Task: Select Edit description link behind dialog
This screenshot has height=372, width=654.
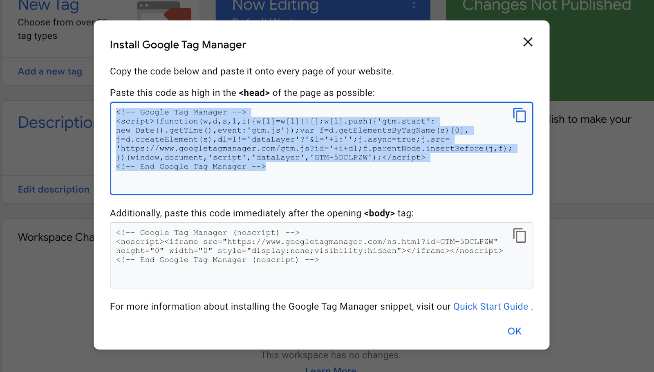Action: pyautogui.click(x=54, y=189)
